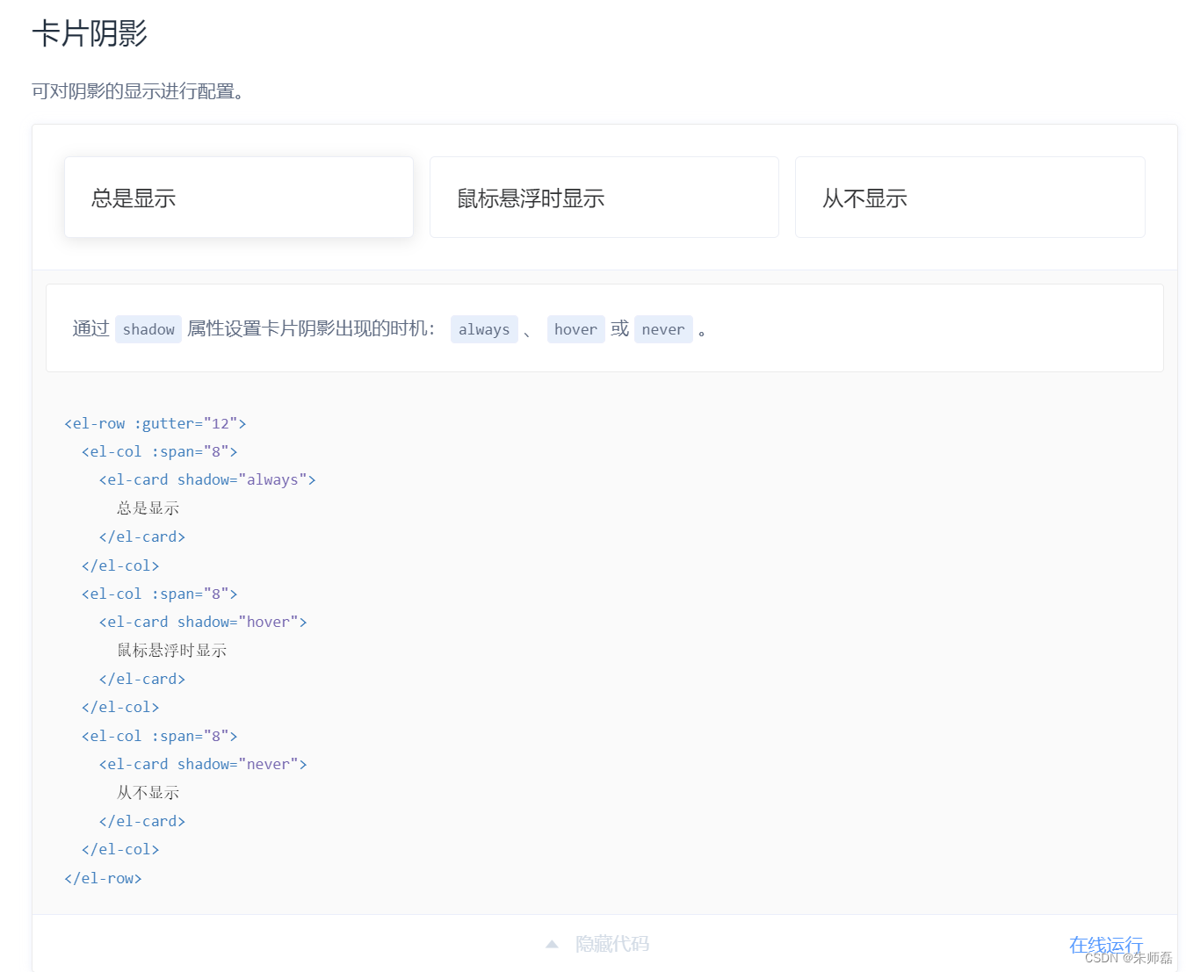
Task: Click the 总是显示 demo card
Action: tap(238, 197)
